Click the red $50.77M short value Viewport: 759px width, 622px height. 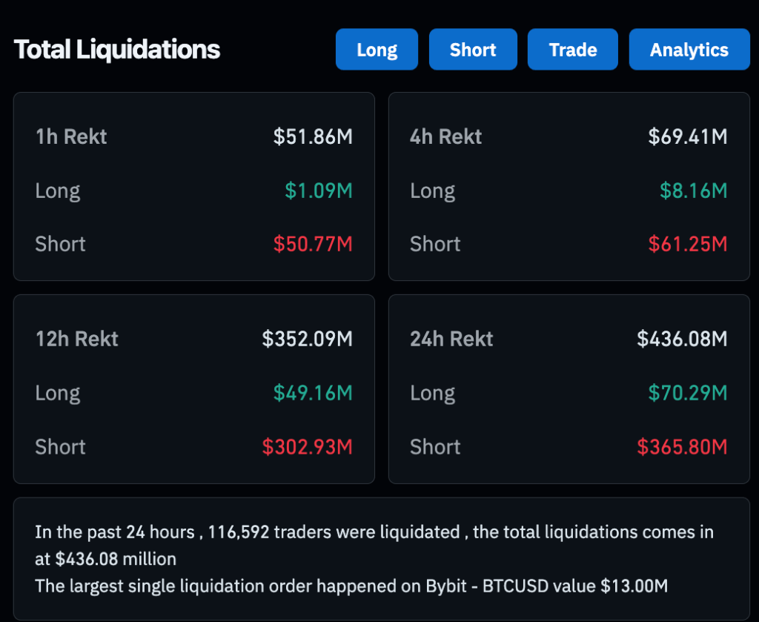click(x=313, y=244)
